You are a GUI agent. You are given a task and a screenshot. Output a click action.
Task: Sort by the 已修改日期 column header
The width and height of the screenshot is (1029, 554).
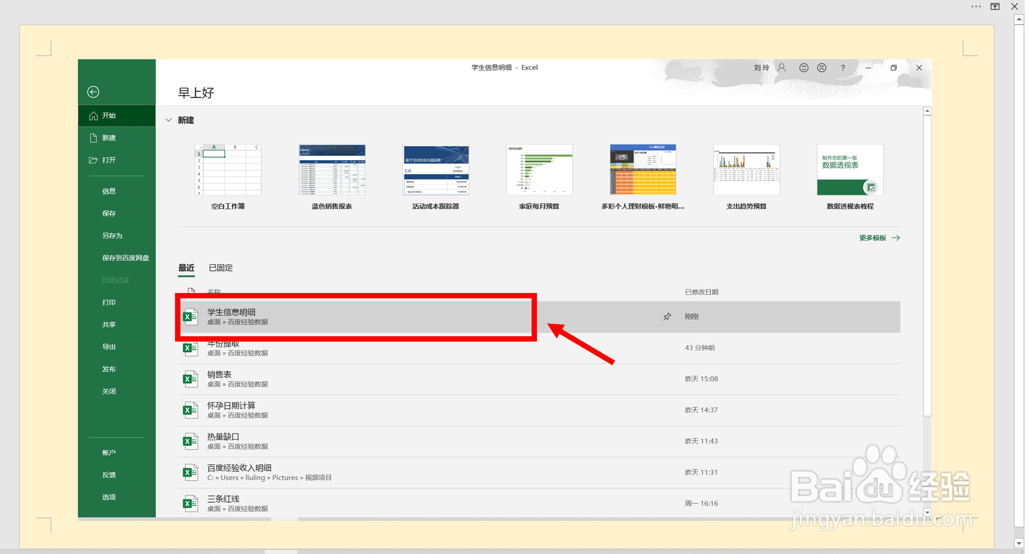[701, 292]
